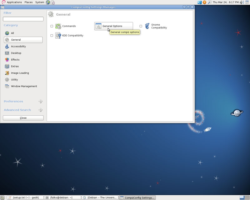Enable the Commands plugin checkbox
250x200 pixels.
(x=52, y=26)
